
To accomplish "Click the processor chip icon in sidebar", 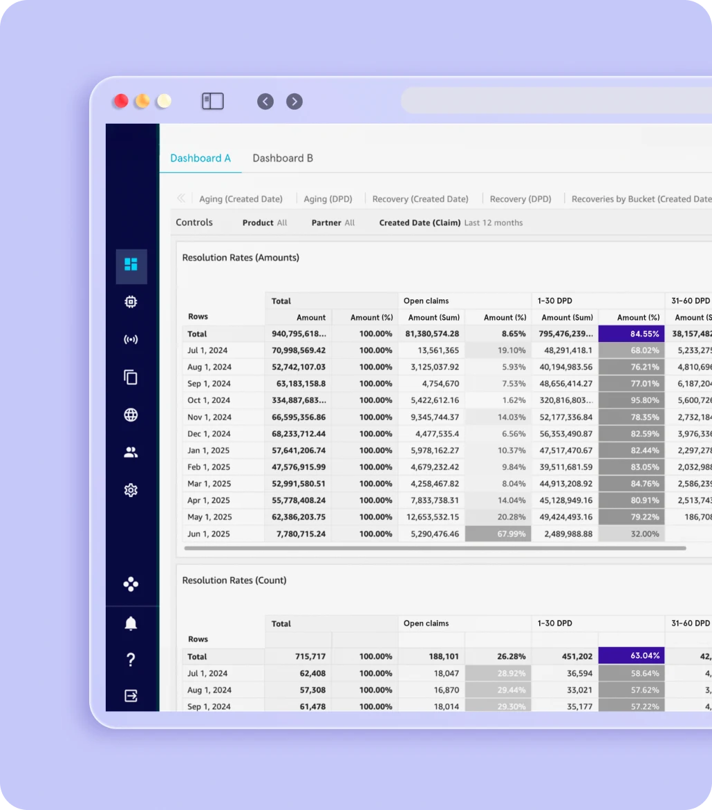I will coord(131,302).
